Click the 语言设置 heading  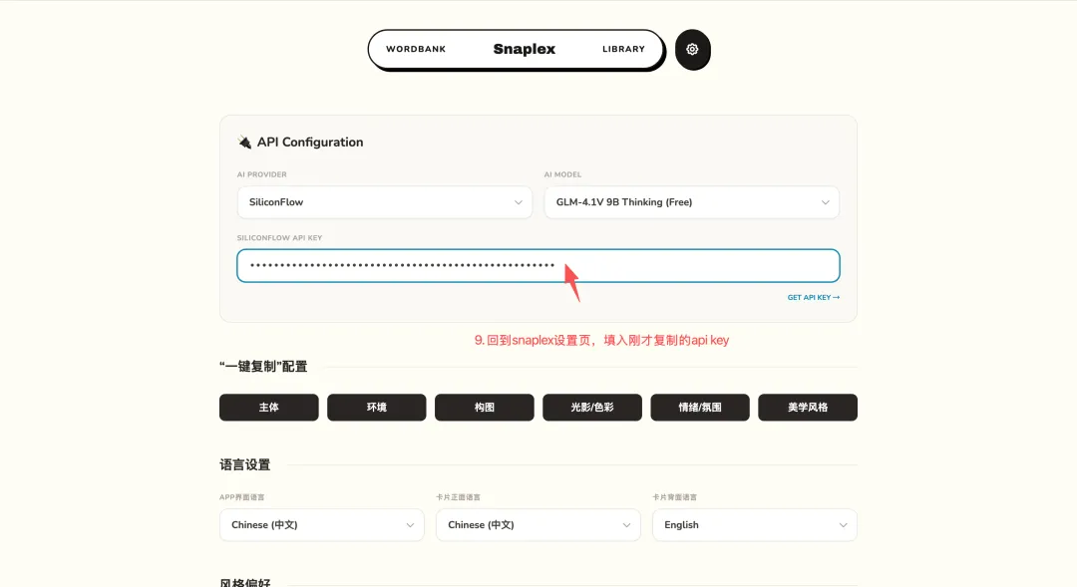pos(245,464)
